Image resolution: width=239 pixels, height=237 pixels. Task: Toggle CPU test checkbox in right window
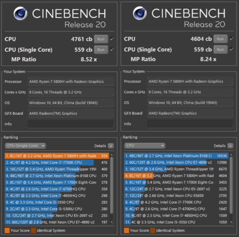click(x=231, y=39)
